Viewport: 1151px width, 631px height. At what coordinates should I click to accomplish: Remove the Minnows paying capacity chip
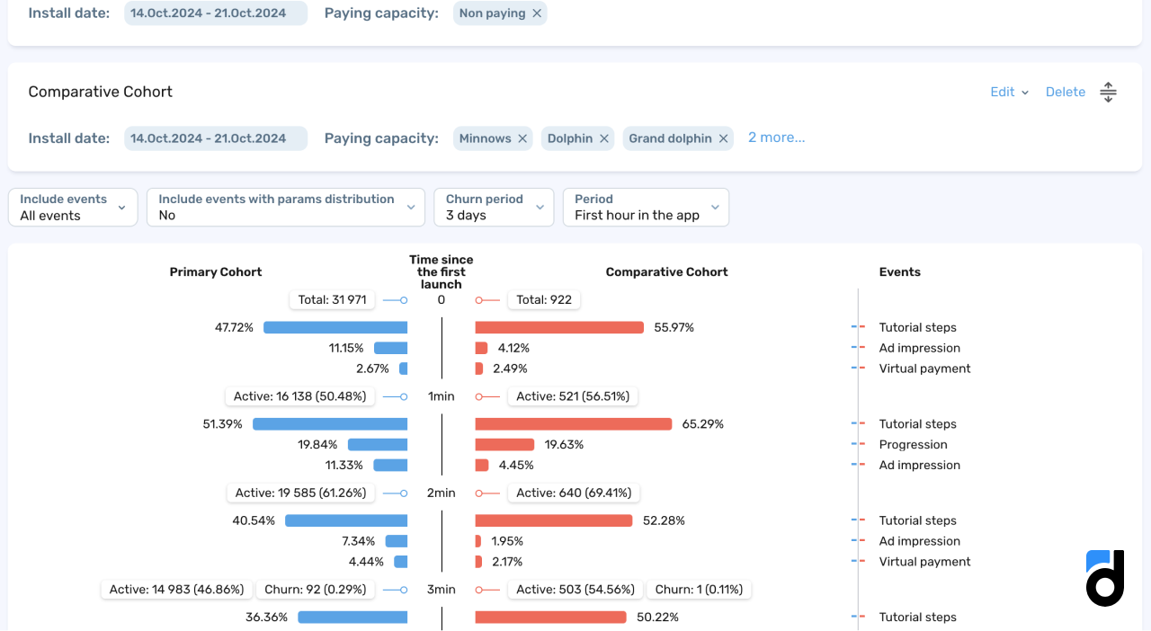click(522, 138)
